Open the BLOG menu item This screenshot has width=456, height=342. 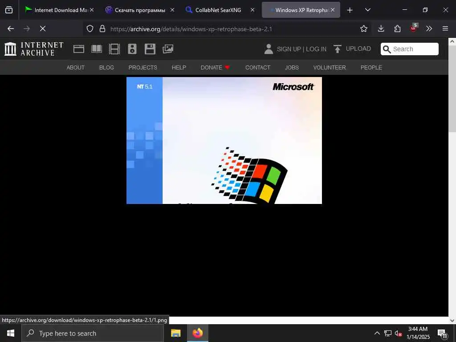coord(106,68)
